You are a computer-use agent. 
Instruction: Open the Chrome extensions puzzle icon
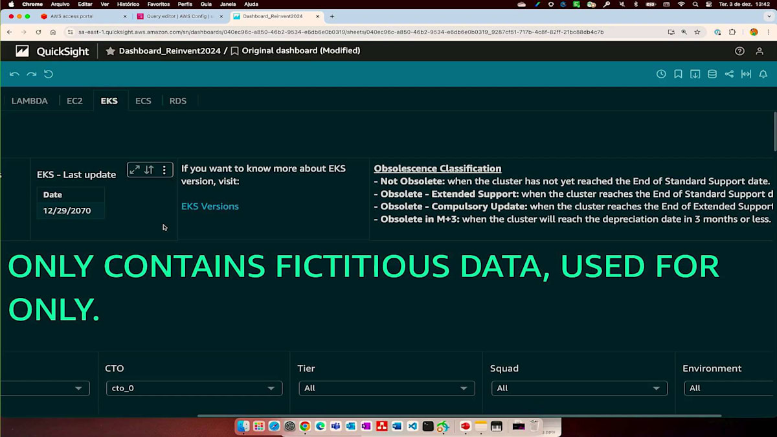point(732,32)
